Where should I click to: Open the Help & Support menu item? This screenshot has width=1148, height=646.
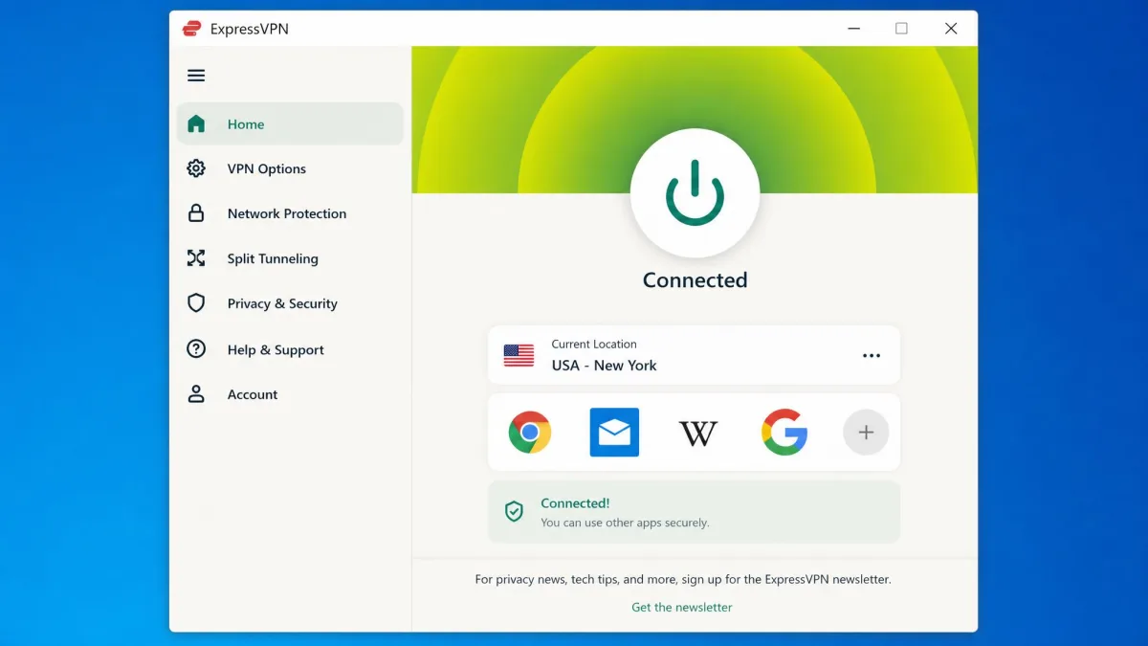290,349
